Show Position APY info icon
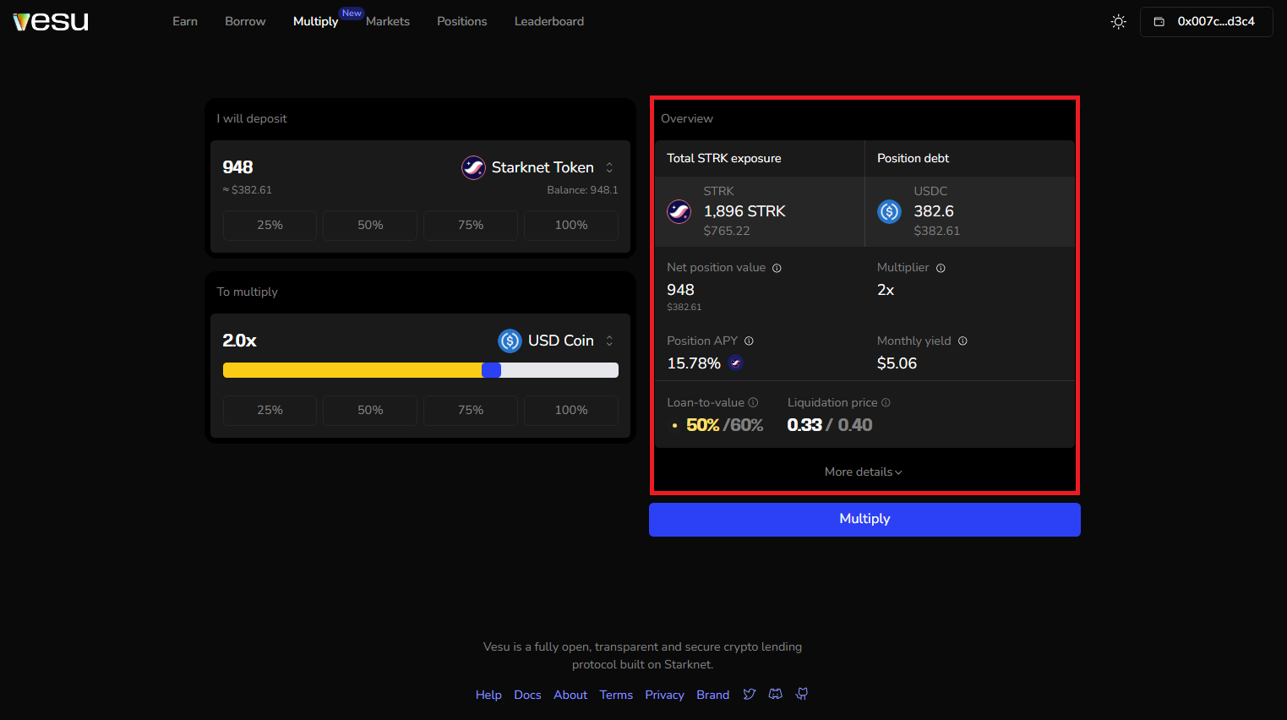The height and width of the screenshot is (720, 1287). coord(749,341)
